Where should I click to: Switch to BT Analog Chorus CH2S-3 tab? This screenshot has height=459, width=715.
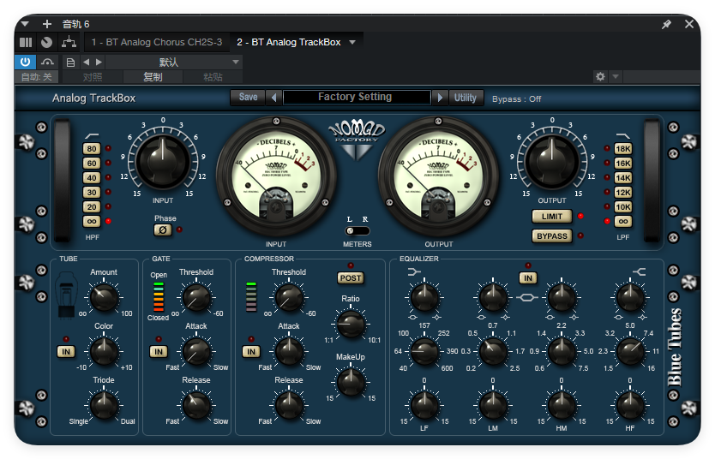(x=156, y=42)
